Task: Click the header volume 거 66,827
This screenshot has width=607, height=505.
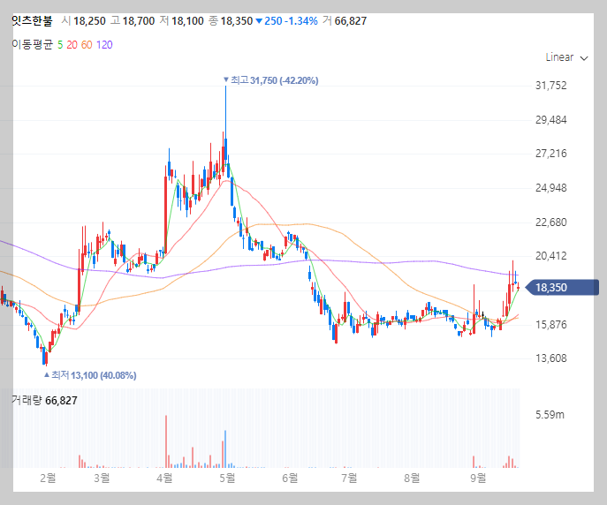Action: pyautogui.click(x=345, y=21)
